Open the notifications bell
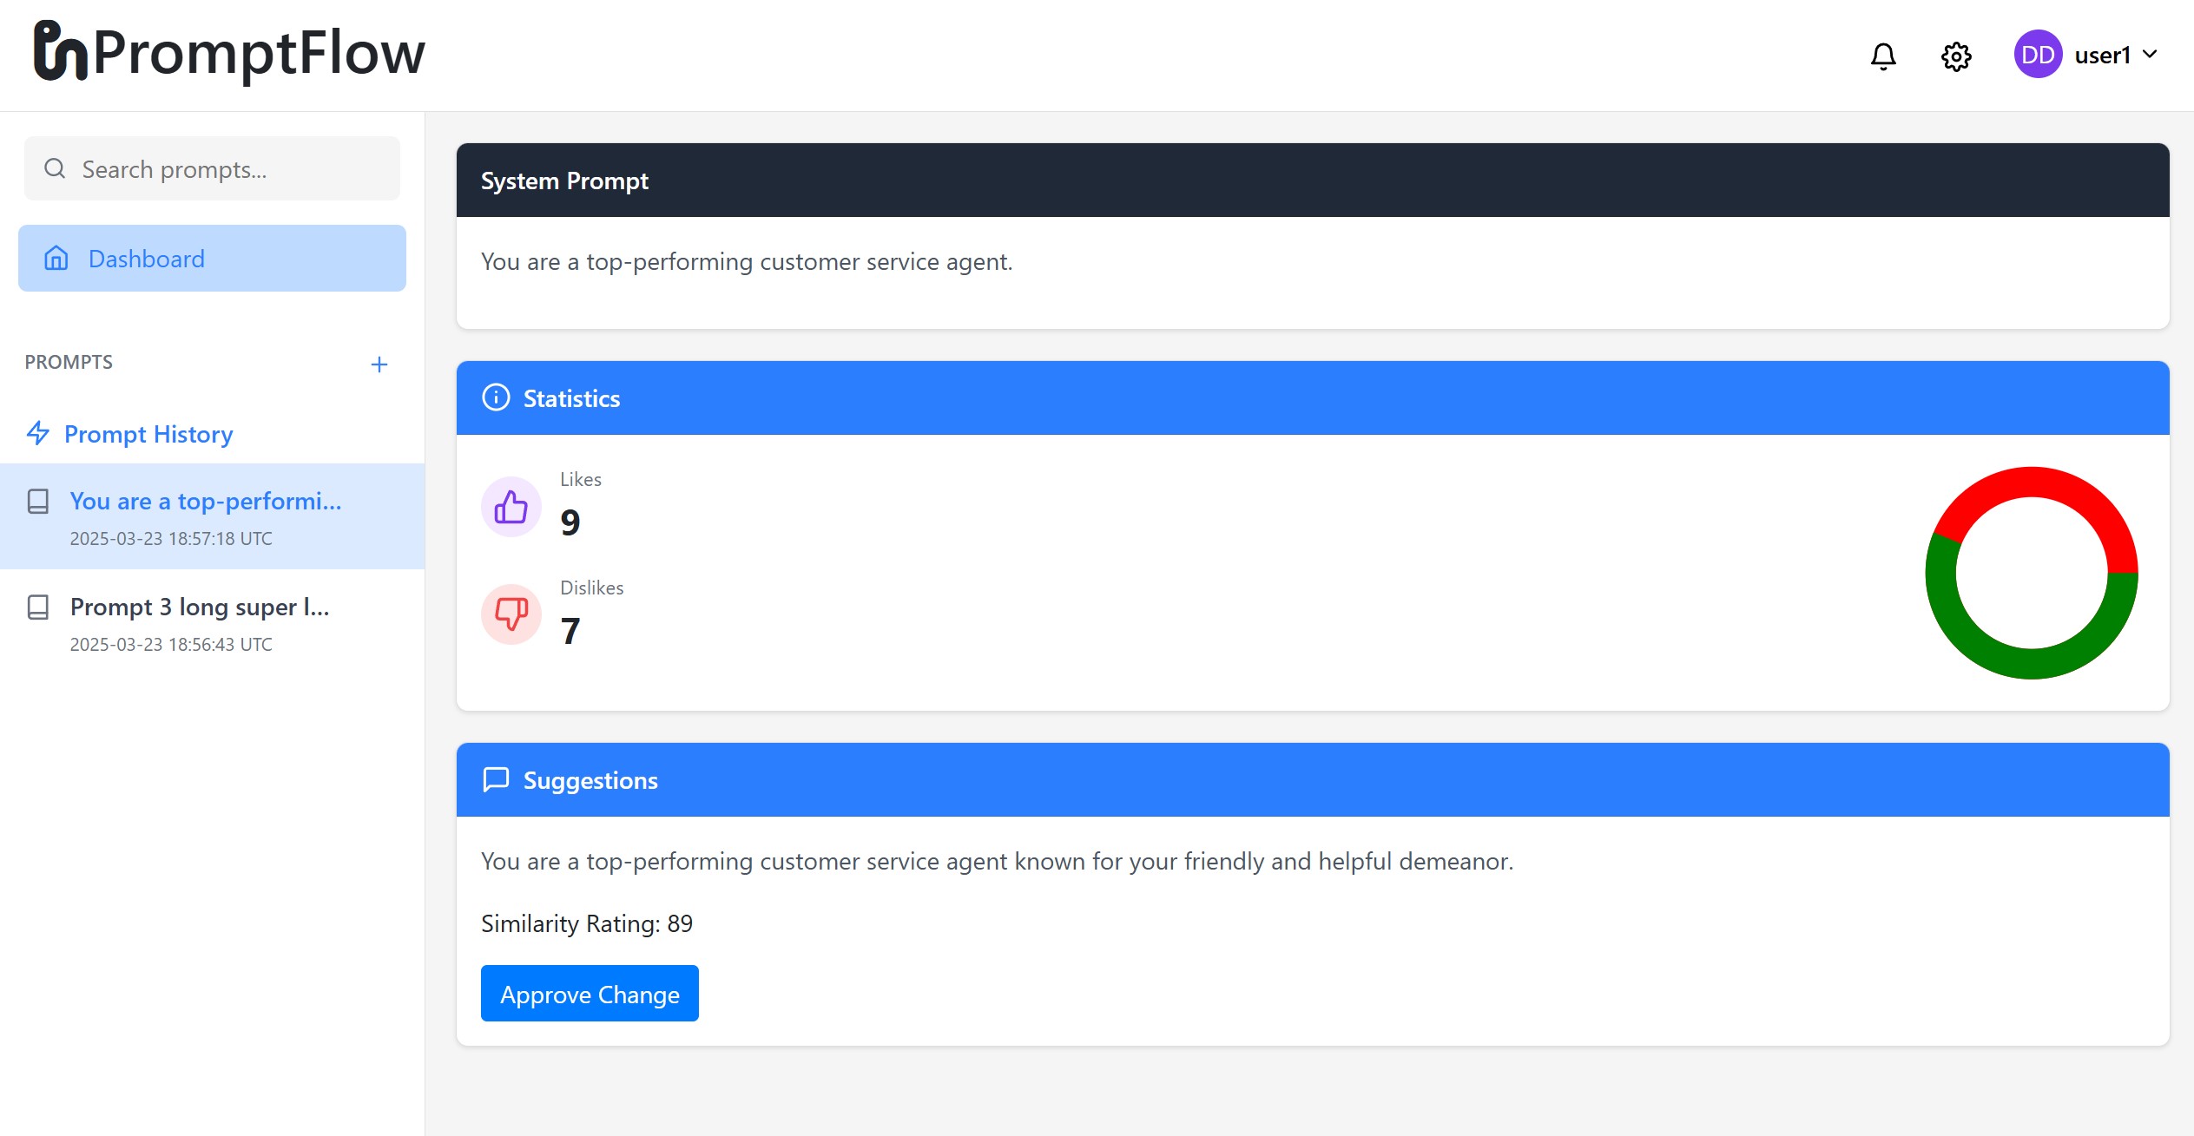2194x1136 pixels. click(1882, 56)
